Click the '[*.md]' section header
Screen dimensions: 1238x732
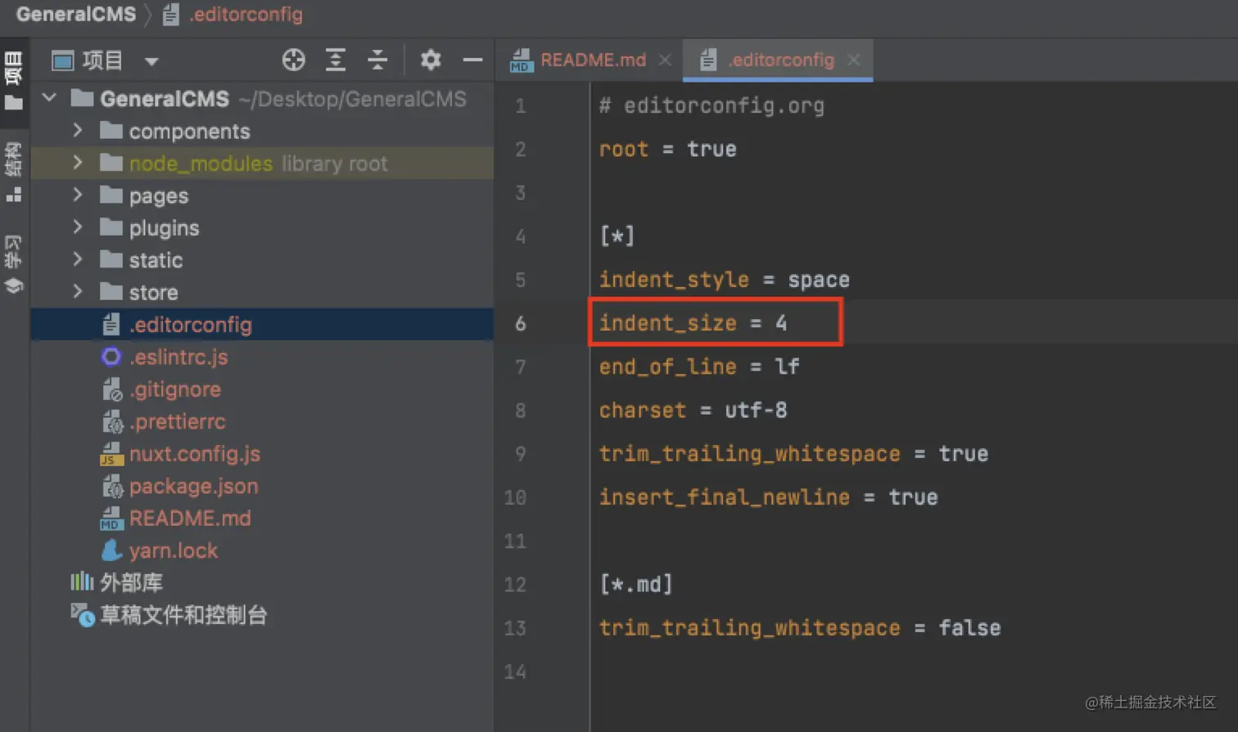(x=636, y=584)
